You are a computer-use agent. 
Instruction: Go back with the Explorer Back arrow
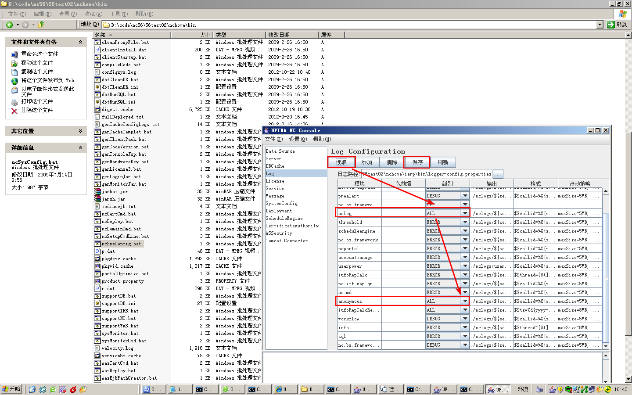pos(9,25)
